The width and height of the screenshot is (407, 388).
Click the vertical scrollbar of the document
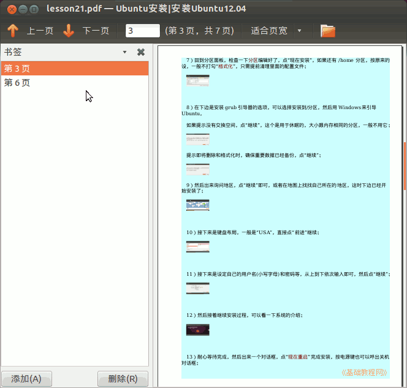pyautogui.click(x=404, y=165)
